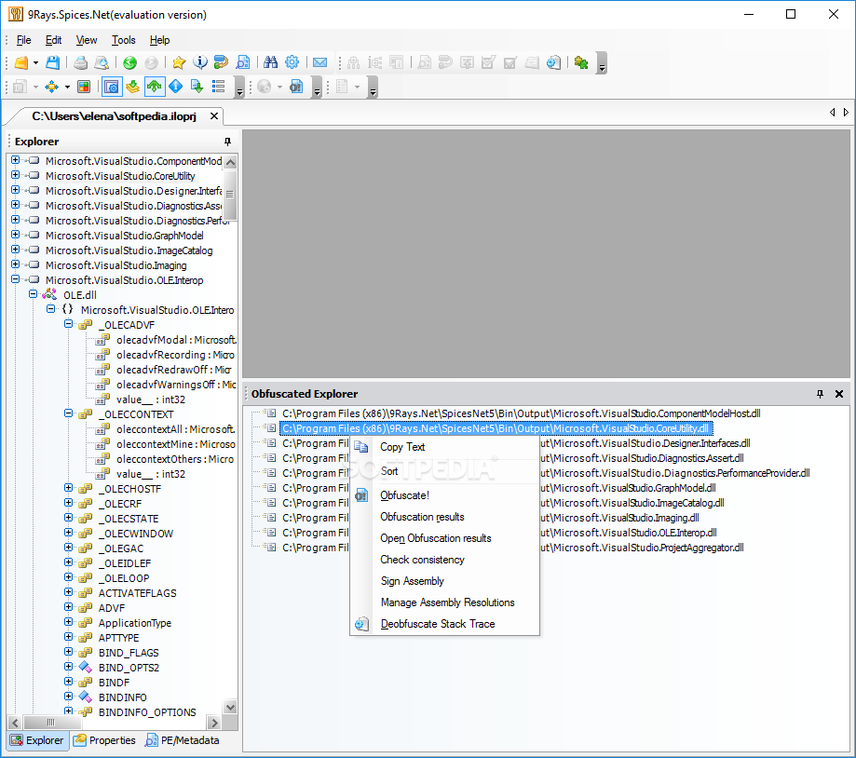
Task: Click the Print toolbar icon
Action: [x=80, y=62]
